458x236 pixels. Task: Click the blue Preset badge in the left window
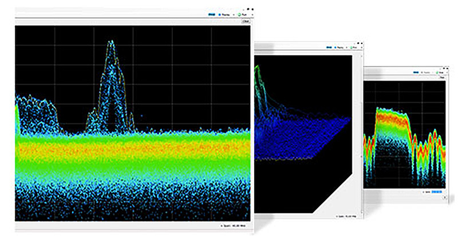pos(211,14)
